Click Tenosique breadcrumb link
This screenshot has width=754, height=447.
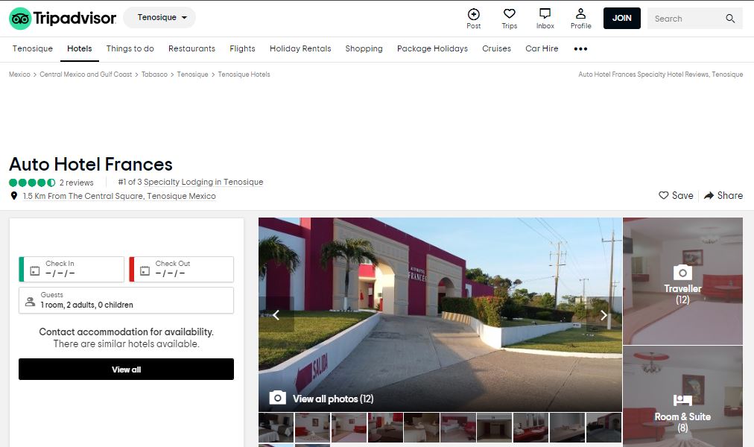192,74
